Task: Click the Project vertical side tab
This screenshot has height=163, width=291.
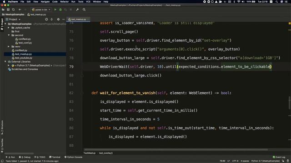Action: [2, 24]
